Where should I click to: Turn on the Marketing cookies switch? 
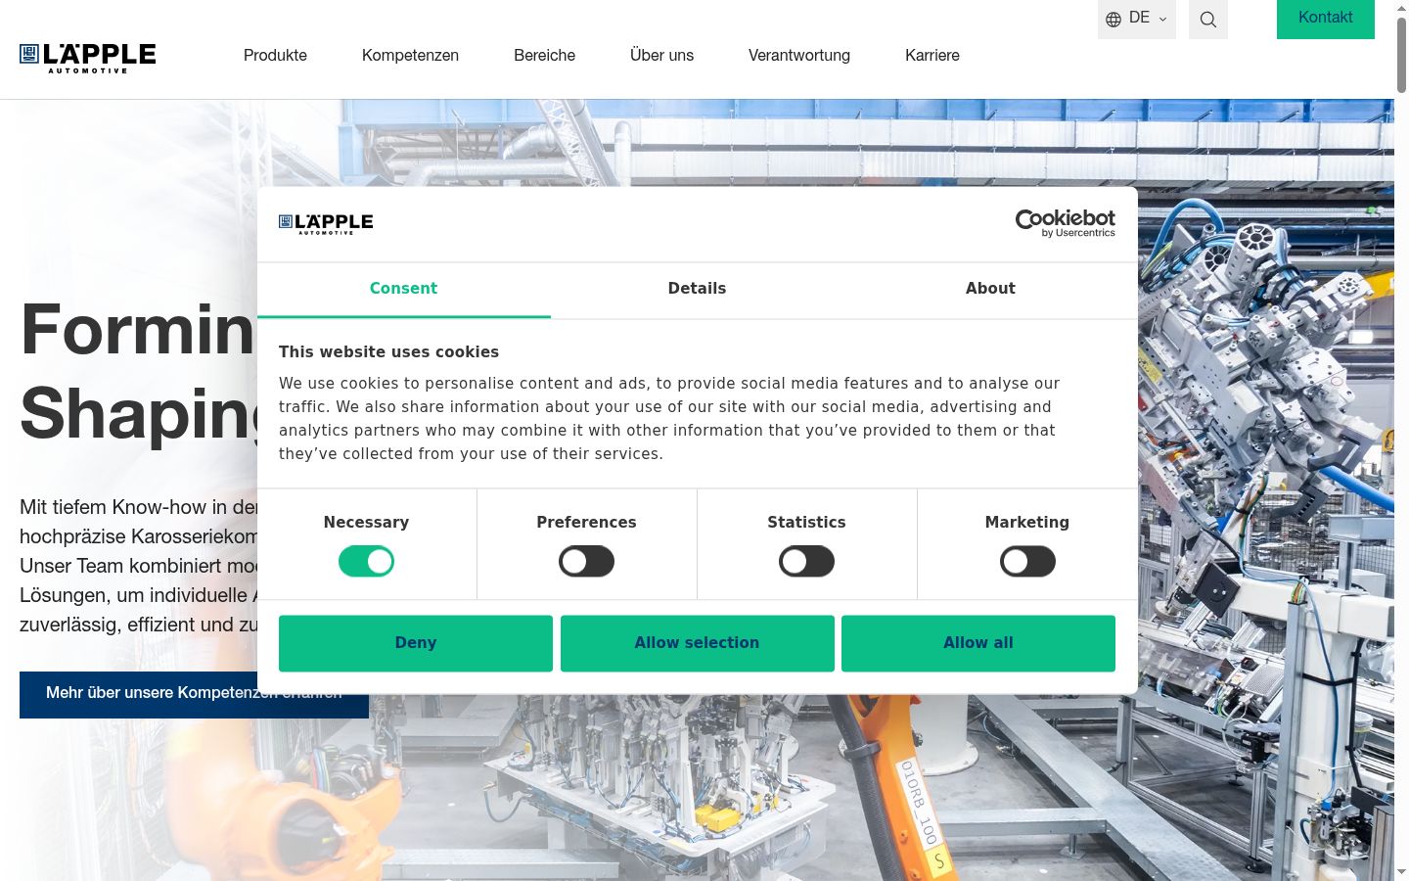click(x=1027, y=561)
